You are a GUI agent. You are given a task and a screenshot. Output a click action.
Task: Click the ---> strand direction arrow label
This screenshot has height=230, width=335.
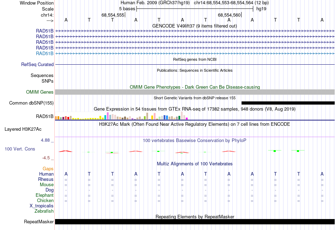click(x=50, y=20)
